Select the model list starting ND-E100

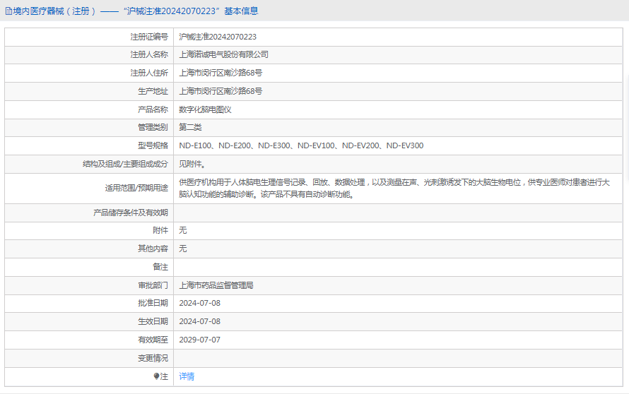coord(301,145)
